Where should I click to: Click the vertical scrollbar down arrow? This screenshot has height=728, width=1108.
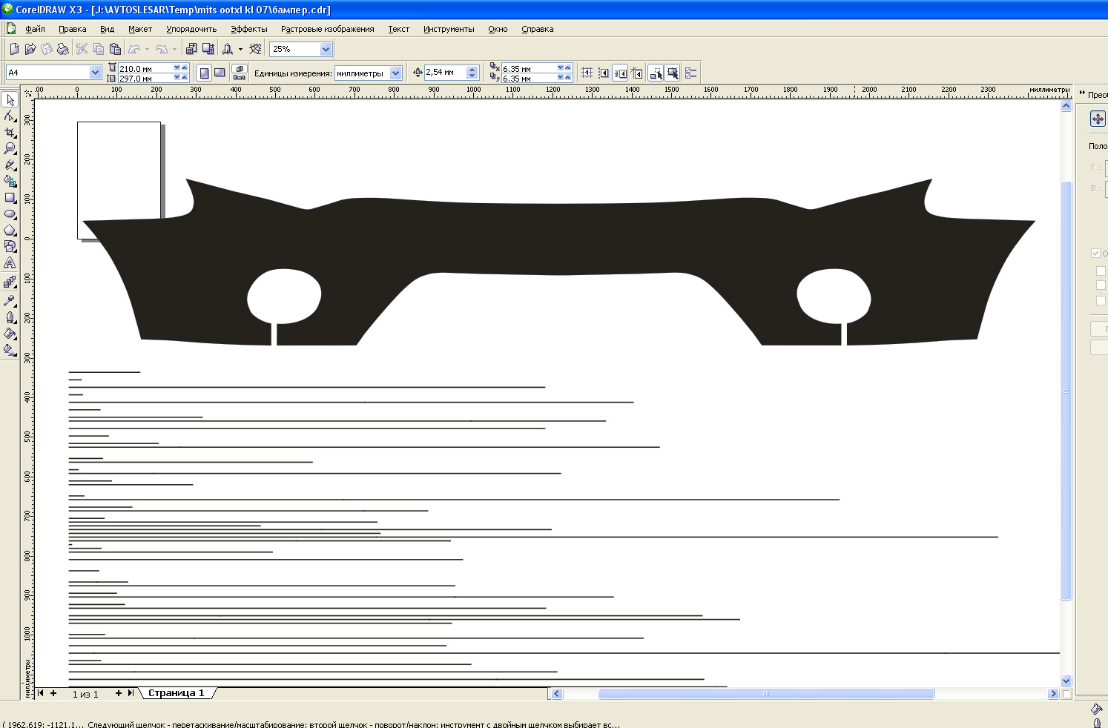click(x=1066, y=681)
